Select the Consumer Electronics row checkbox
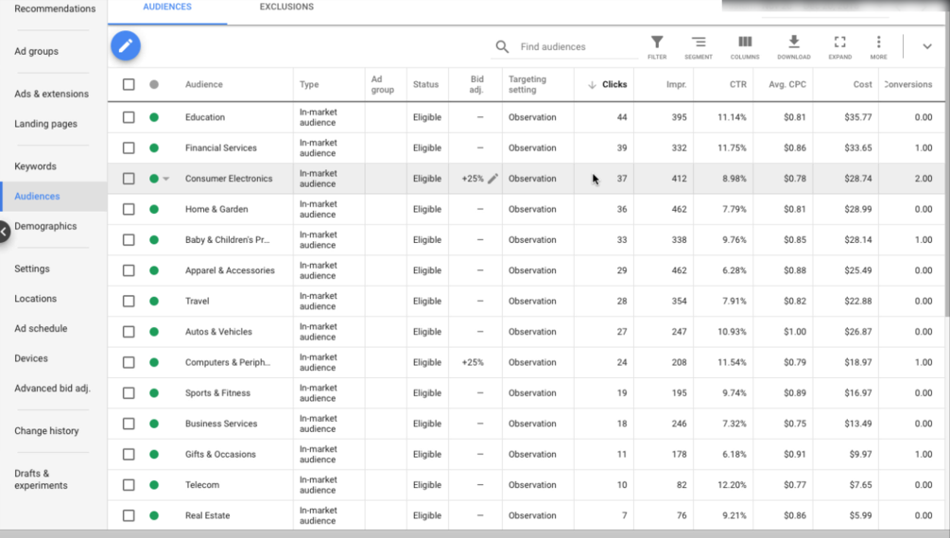This screenshot has width=950, height=538. tap(129, 179)
